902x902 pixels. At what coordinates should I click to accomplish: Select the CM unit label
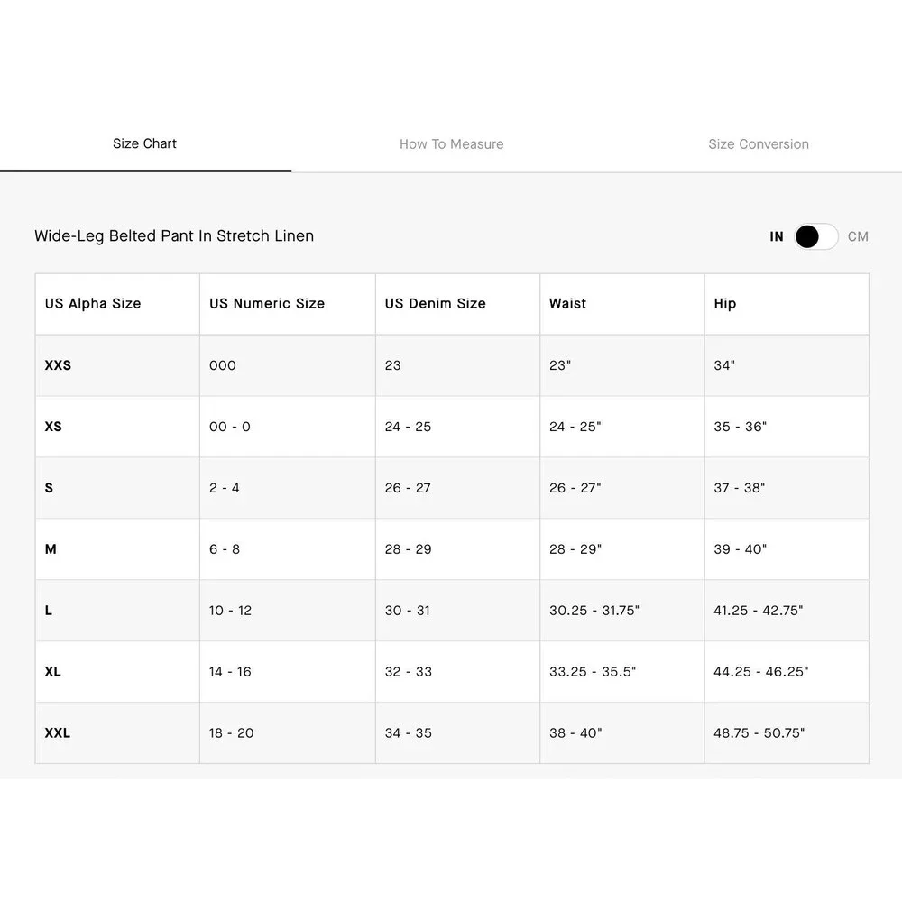coord(858,236)
